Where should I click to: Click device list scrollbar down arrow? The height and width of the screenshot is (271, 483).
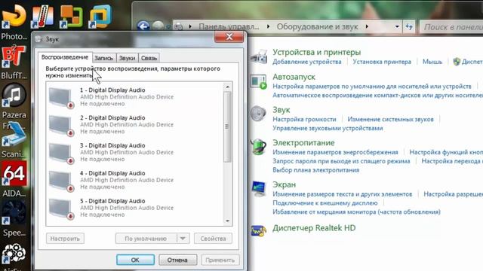tap(227, 221)
